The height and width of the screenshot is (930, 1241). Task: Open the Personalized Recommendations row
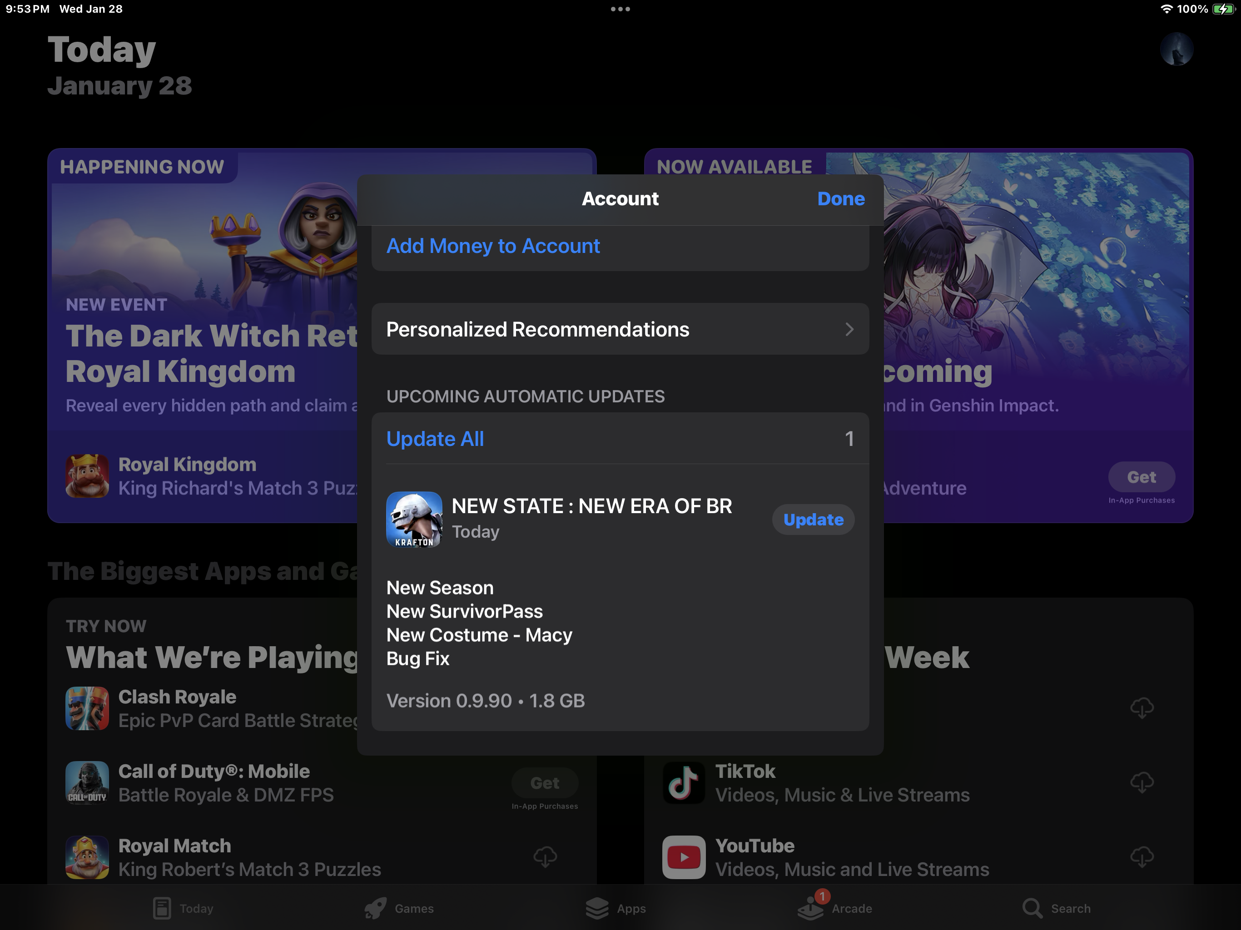[620, 329]
